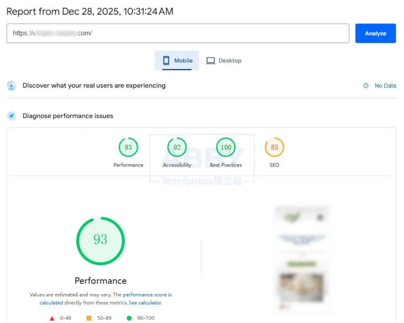
Task: Click the red triangle 0–49 legend marker
Action: click(x=52, y=318)
